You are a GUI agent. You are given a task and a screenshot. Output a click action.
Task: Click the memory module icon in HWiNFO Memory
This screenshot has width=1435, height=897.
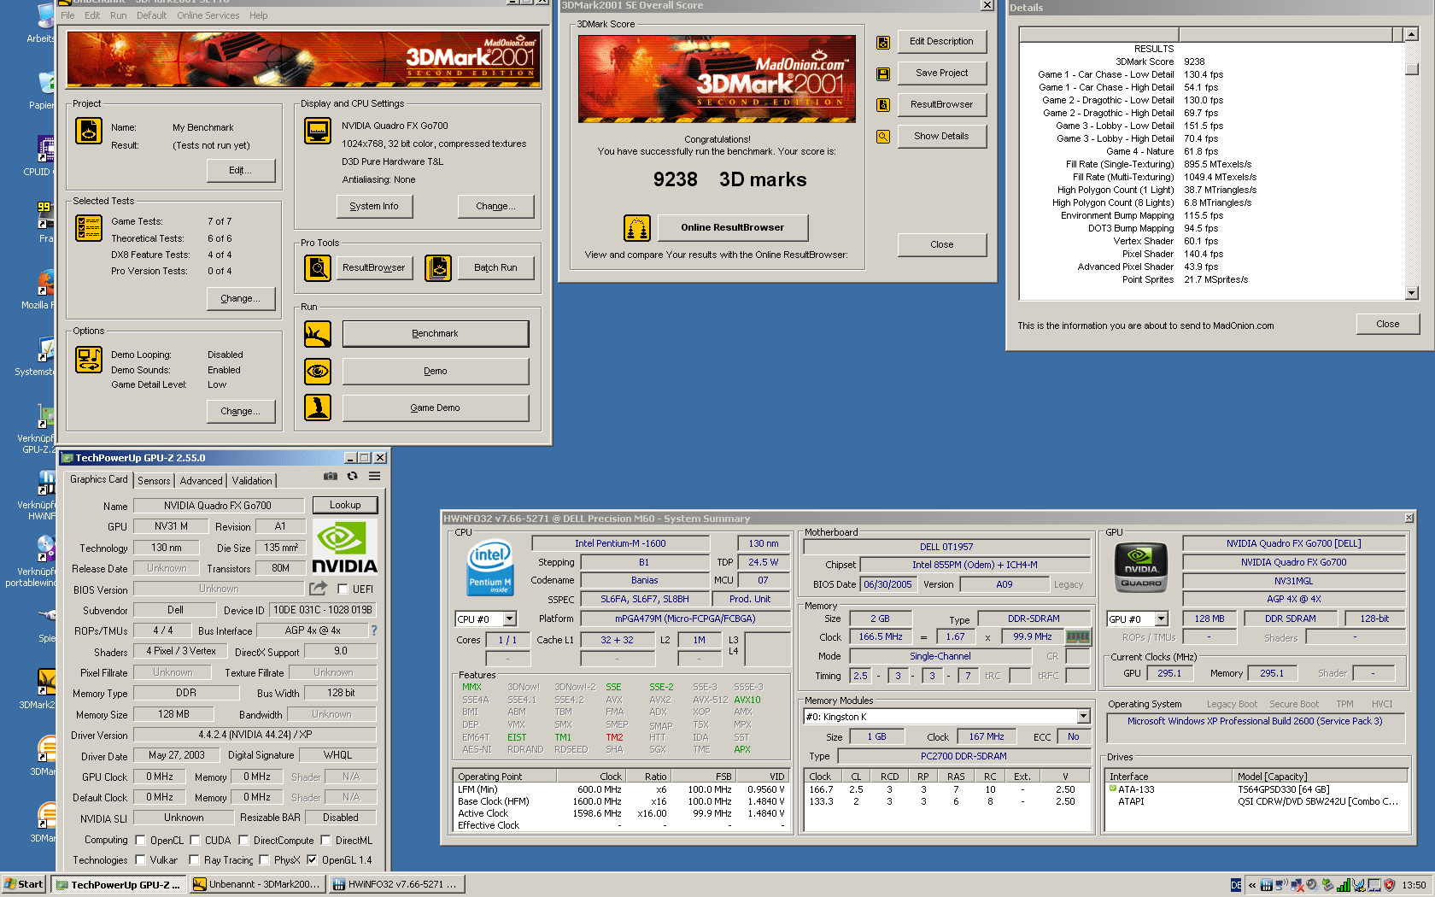coord(1078,637)
